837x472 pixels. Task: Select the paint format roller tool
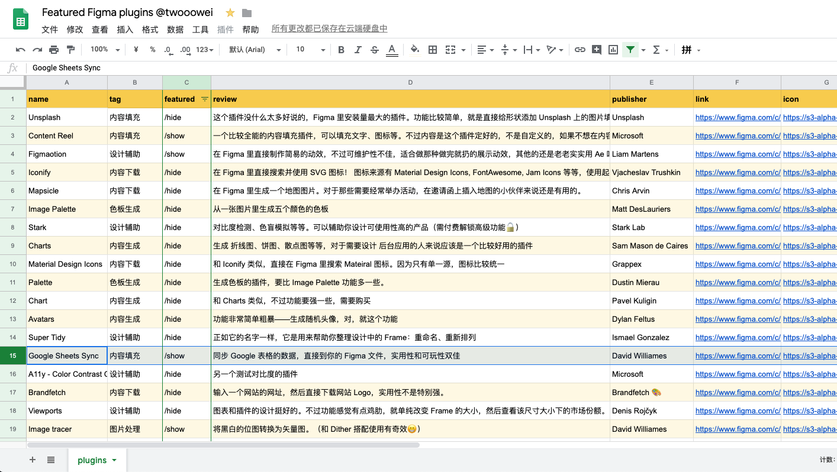[71, 50]
